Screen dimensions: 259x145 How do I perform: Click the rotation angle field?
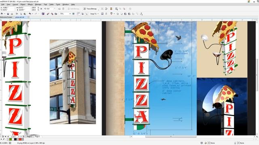click(49, 9)
